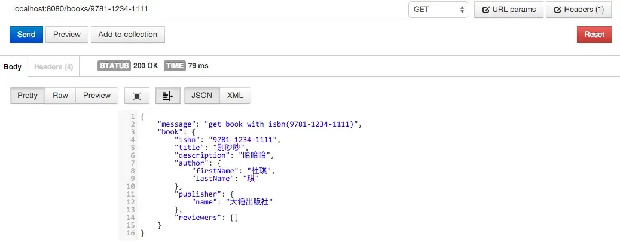Screen dimensions: 620x242
Task: Click the "lastName" line in the JSON
Action: [x=225, y=179]
